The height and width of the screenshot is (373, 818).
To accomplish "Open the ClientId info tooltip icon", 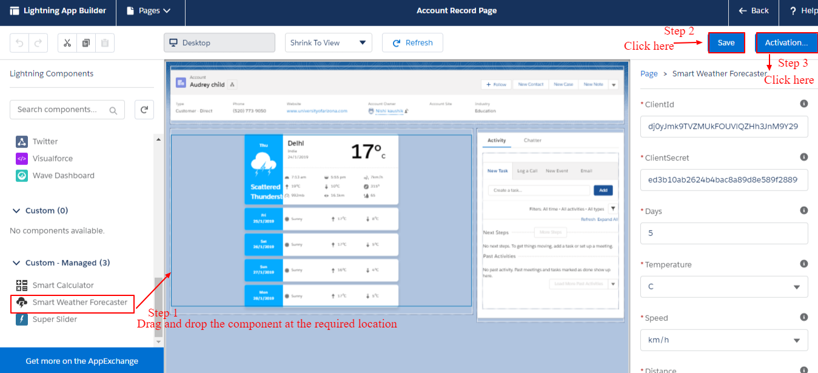I will (x=804, y=103).
